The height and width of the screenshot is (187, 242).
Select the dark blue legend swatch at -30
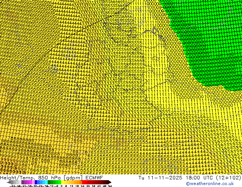[x=36, y=182]
